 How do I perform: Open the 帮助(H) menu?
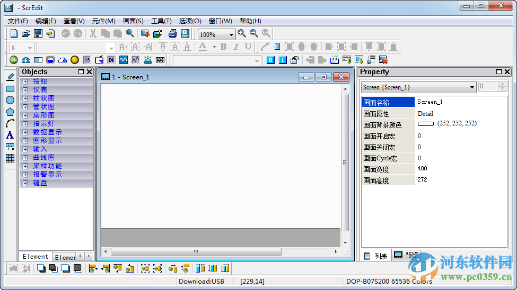pyautogui.click(x=250, y=21)
